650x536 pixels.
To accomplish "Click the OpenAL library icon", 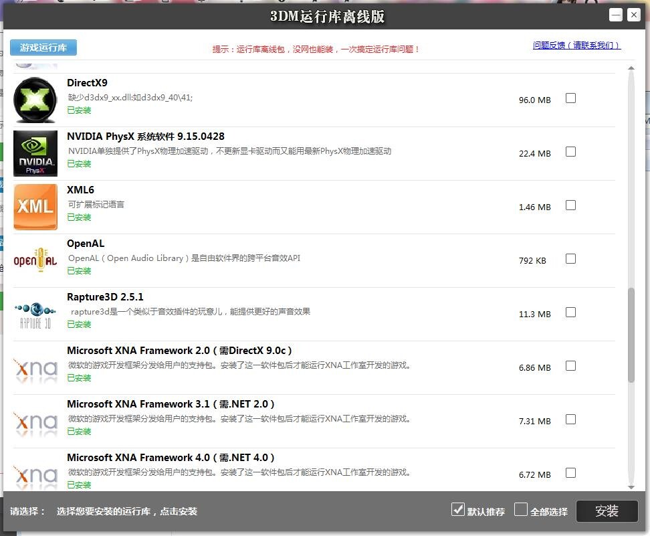I will point(35,260).
